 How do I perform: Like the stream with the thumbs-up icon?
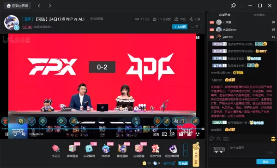[x=155, y=19]
